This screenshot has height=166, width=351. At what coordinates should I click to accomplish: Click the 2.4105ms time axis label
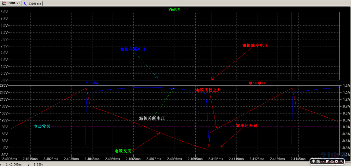coord(216,159)
